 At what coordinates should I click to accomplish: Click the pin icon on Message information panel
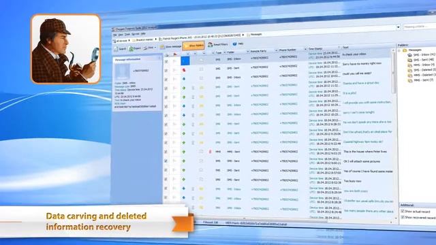tap(159, 58)
